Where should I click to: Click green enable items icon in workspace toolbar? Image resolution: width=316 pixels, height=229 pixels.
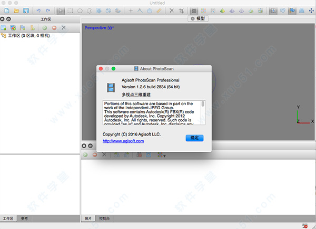point(45,28)
